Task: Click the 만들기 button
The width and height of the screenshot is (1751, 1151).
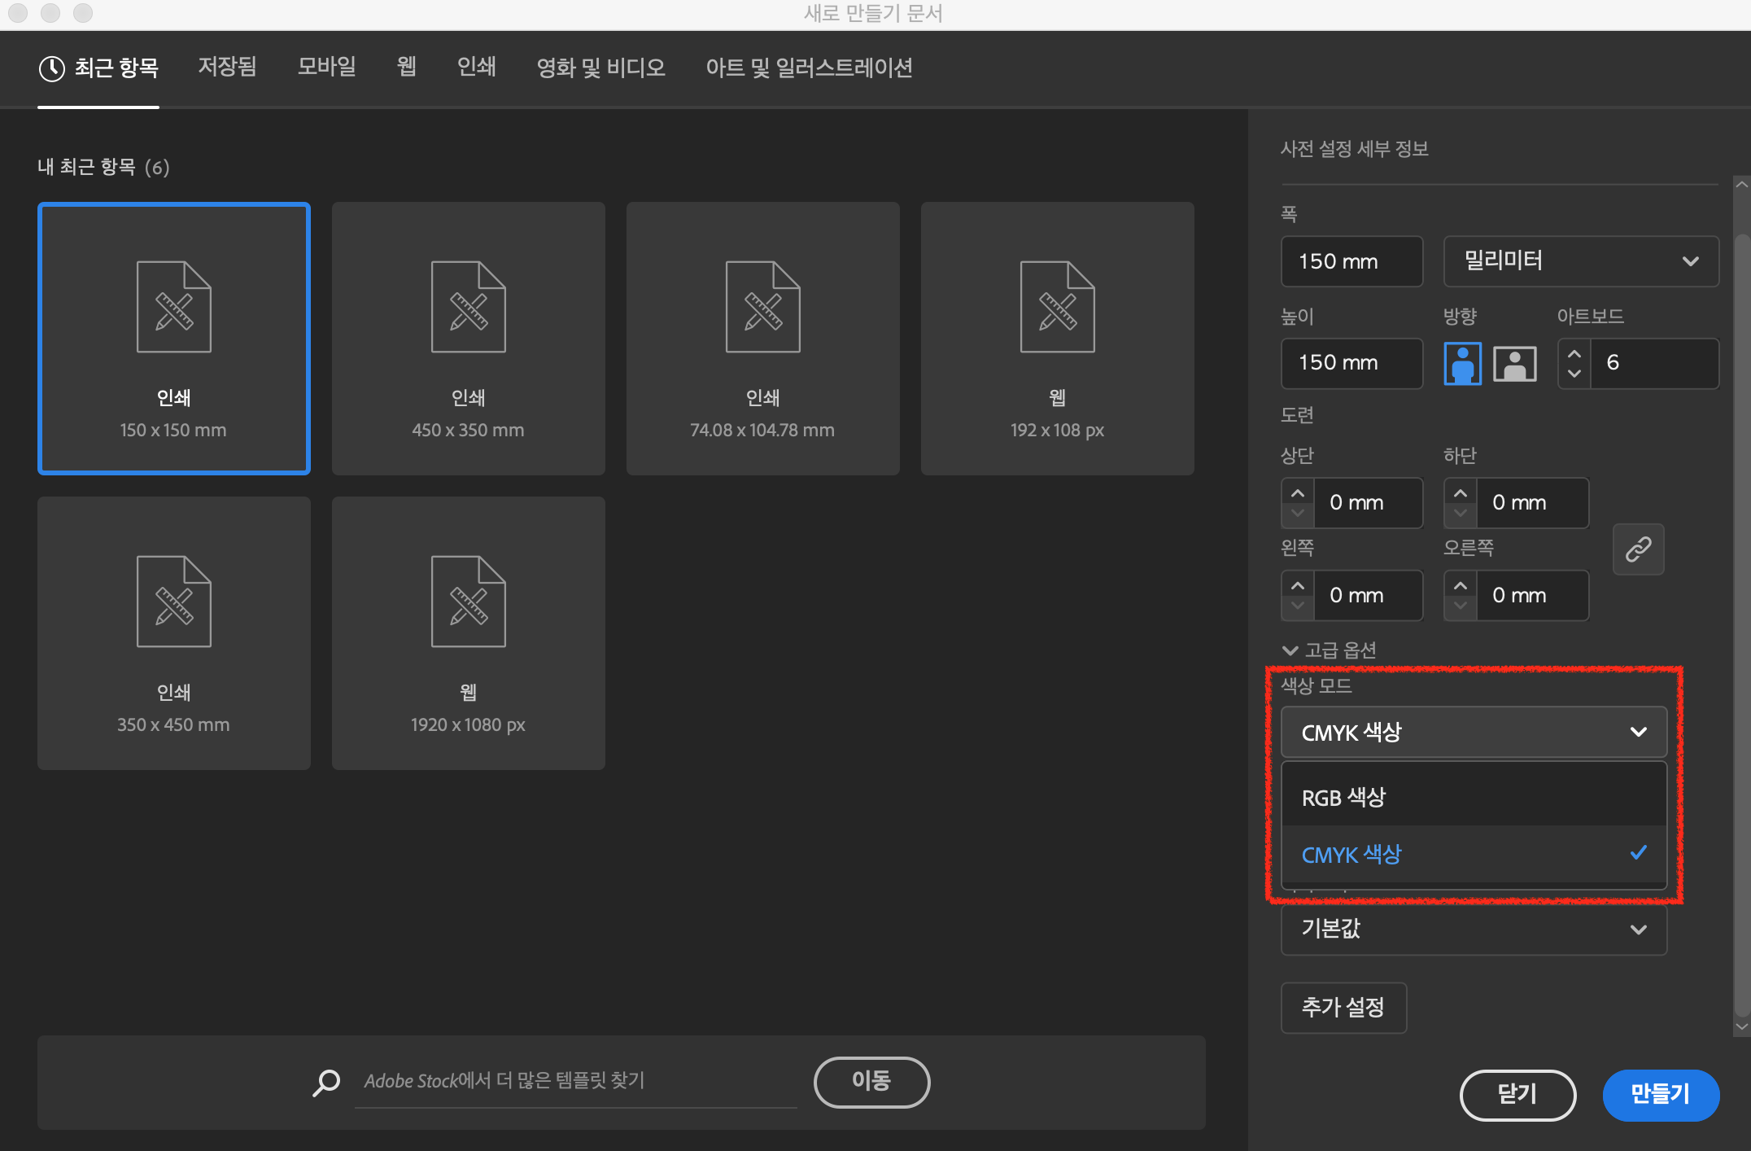Action: [1660, 1094]
